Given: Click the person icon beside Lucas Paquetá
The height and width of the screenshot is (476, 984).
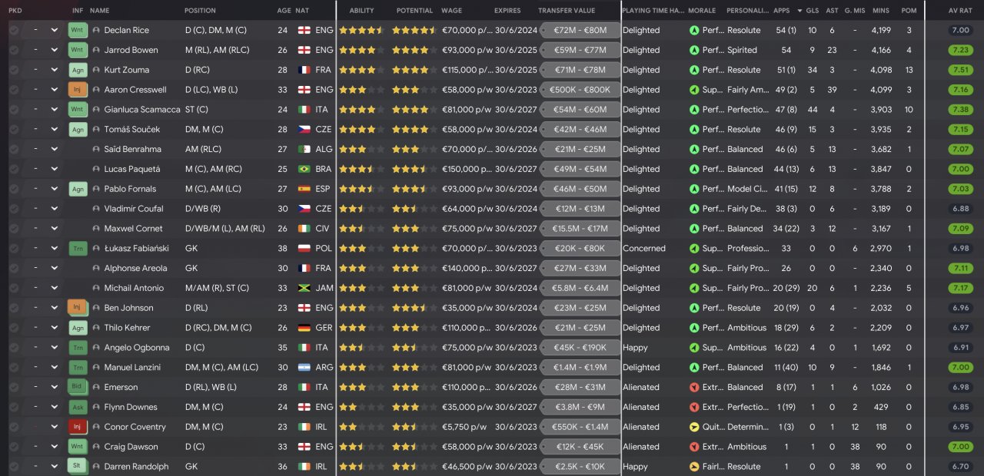Looking at the screenshot, I should 96,170.
